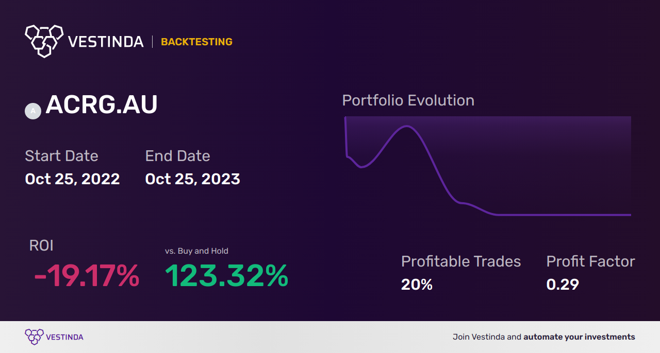Click the Start Date value Oct 25, 2022
The image size is (660, 353).
click(73, 179)
